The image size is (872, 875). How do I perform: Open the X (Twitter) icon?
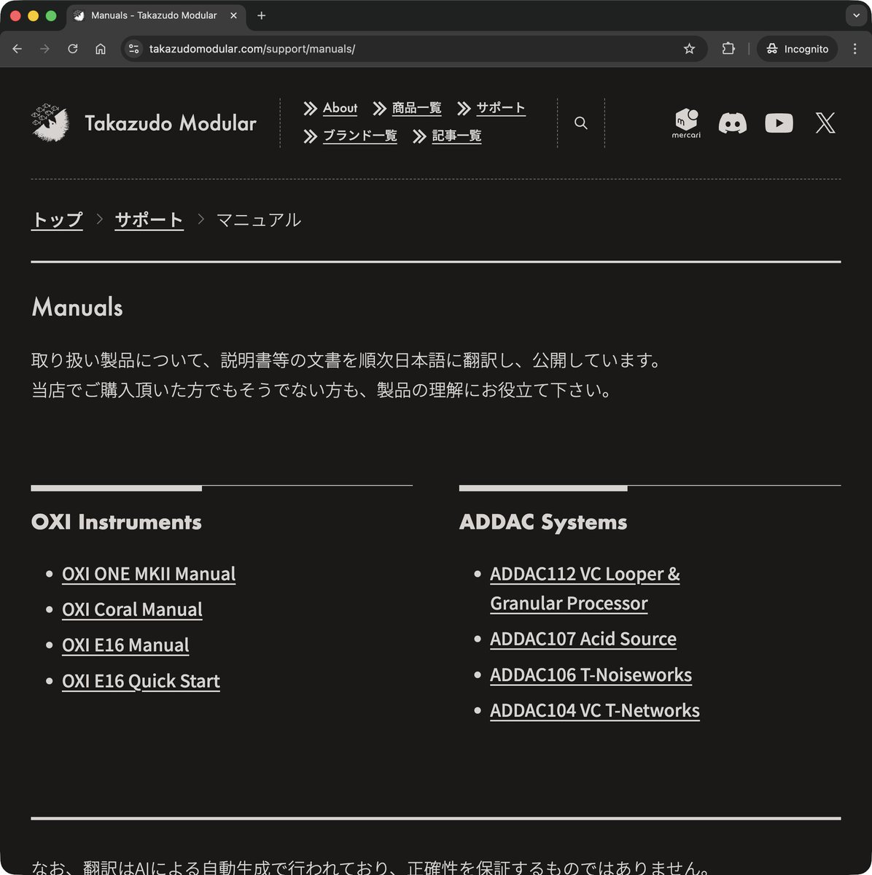point(825,122)
